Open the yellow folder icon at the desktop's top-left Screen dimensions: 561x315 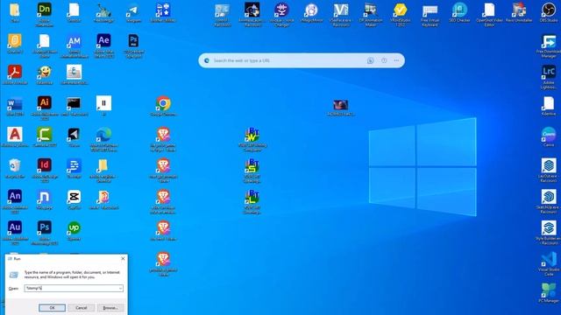click(x=15, y=10)
